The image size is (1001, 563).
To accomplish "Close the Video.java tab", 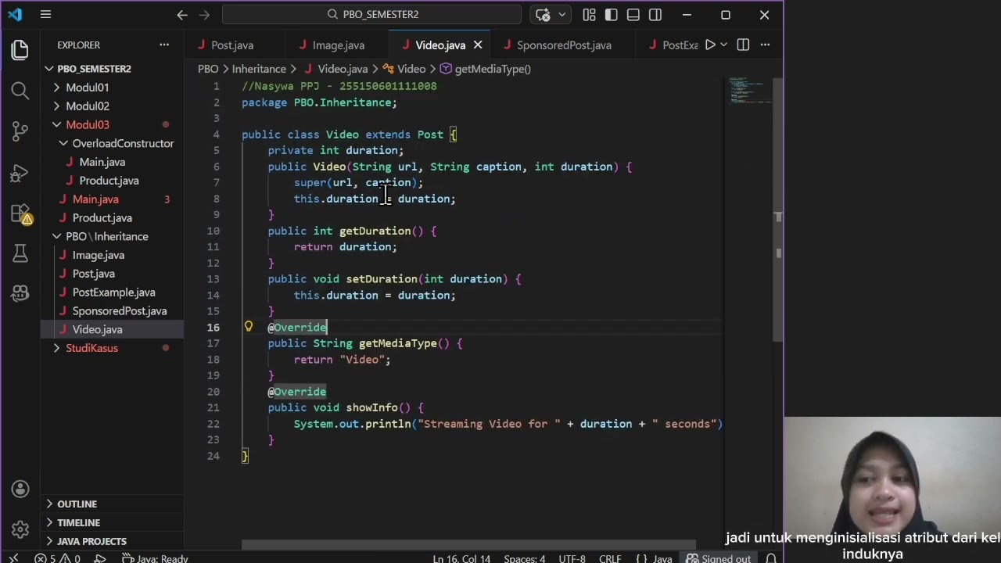I will pyautogui.click(x=478, y=45).
